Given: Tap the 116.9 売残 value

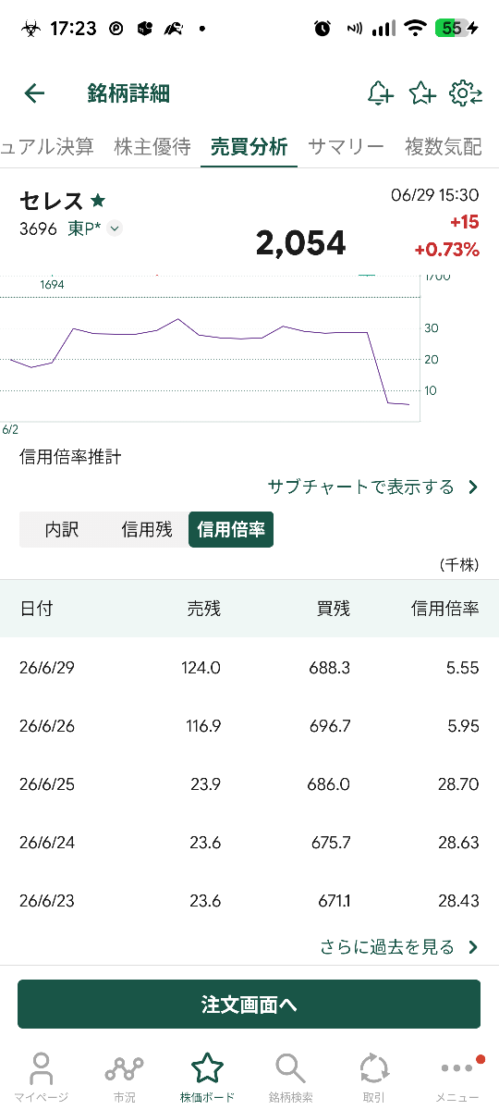Looking at the screenshot, I should coord(204,726).
